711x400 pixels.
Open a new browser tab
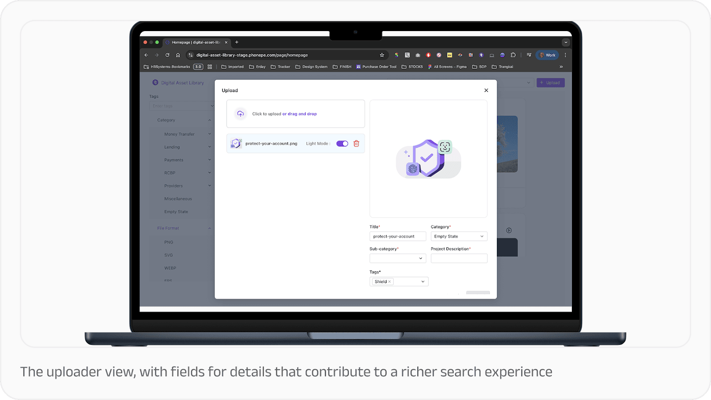coord(237,42)
